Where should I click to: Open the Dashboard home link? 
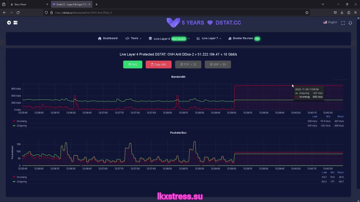click(108, 38)
